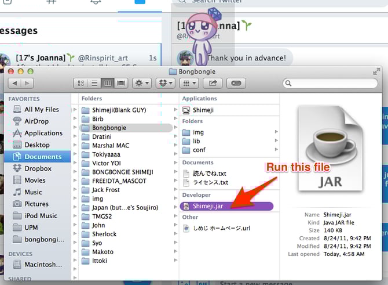388x285 pixels.
Task: Switch Finder to icon view
Action: point(80,83)
